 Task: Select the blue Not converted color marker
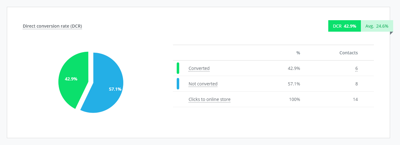pos(178,84)
